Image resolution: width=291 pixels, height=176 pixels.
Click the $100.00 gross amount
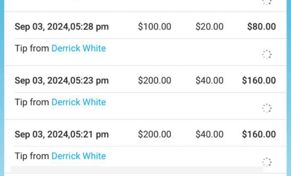(154, 26)
